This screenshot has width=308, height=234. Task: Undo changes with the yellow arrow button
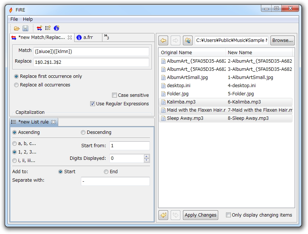tap(163, 215)
